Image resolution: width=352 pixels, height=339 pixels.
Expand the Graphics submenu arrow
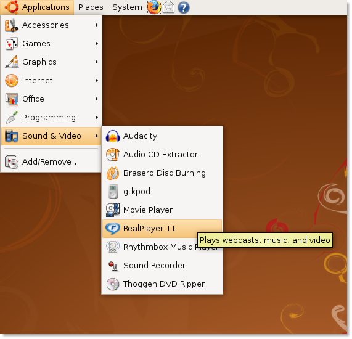point(97,62)
